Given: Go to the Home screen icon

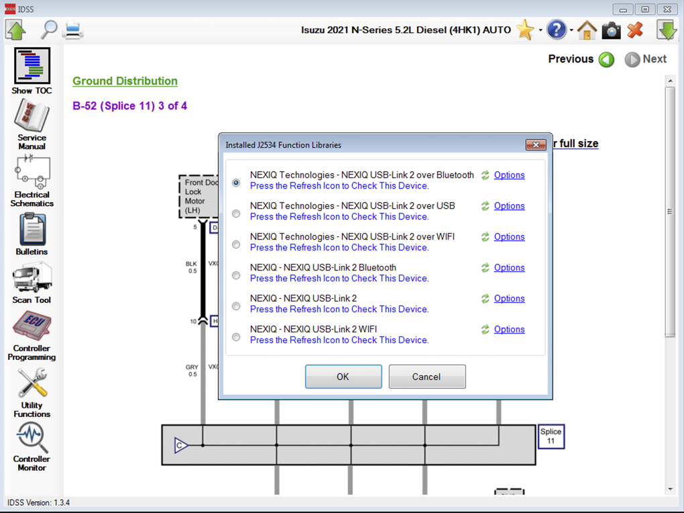Looking at the screenshot, I should tap(587, 30).
